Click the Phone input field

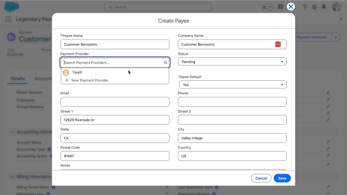(x=232, y=102)
